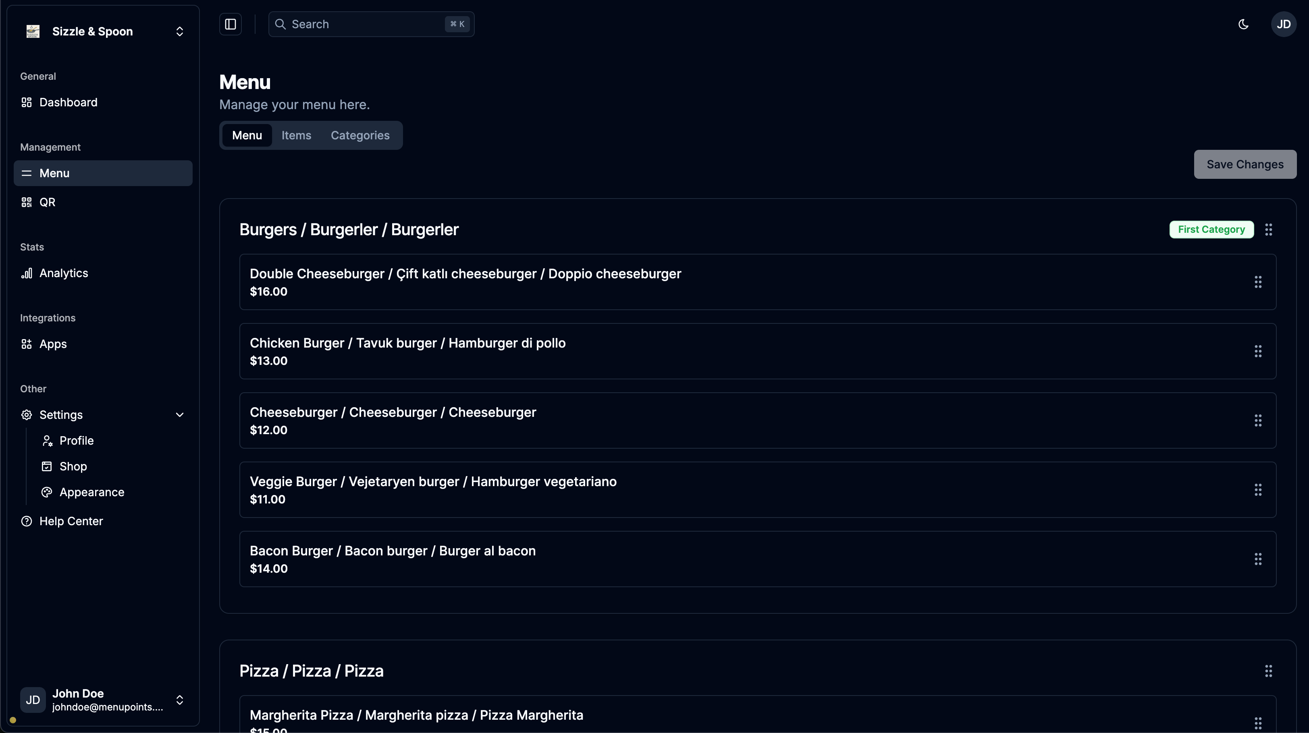Screen dimensions: 1309x733
Task: Click the Pizza category drag handle
Action: [x=1268, y=671]
